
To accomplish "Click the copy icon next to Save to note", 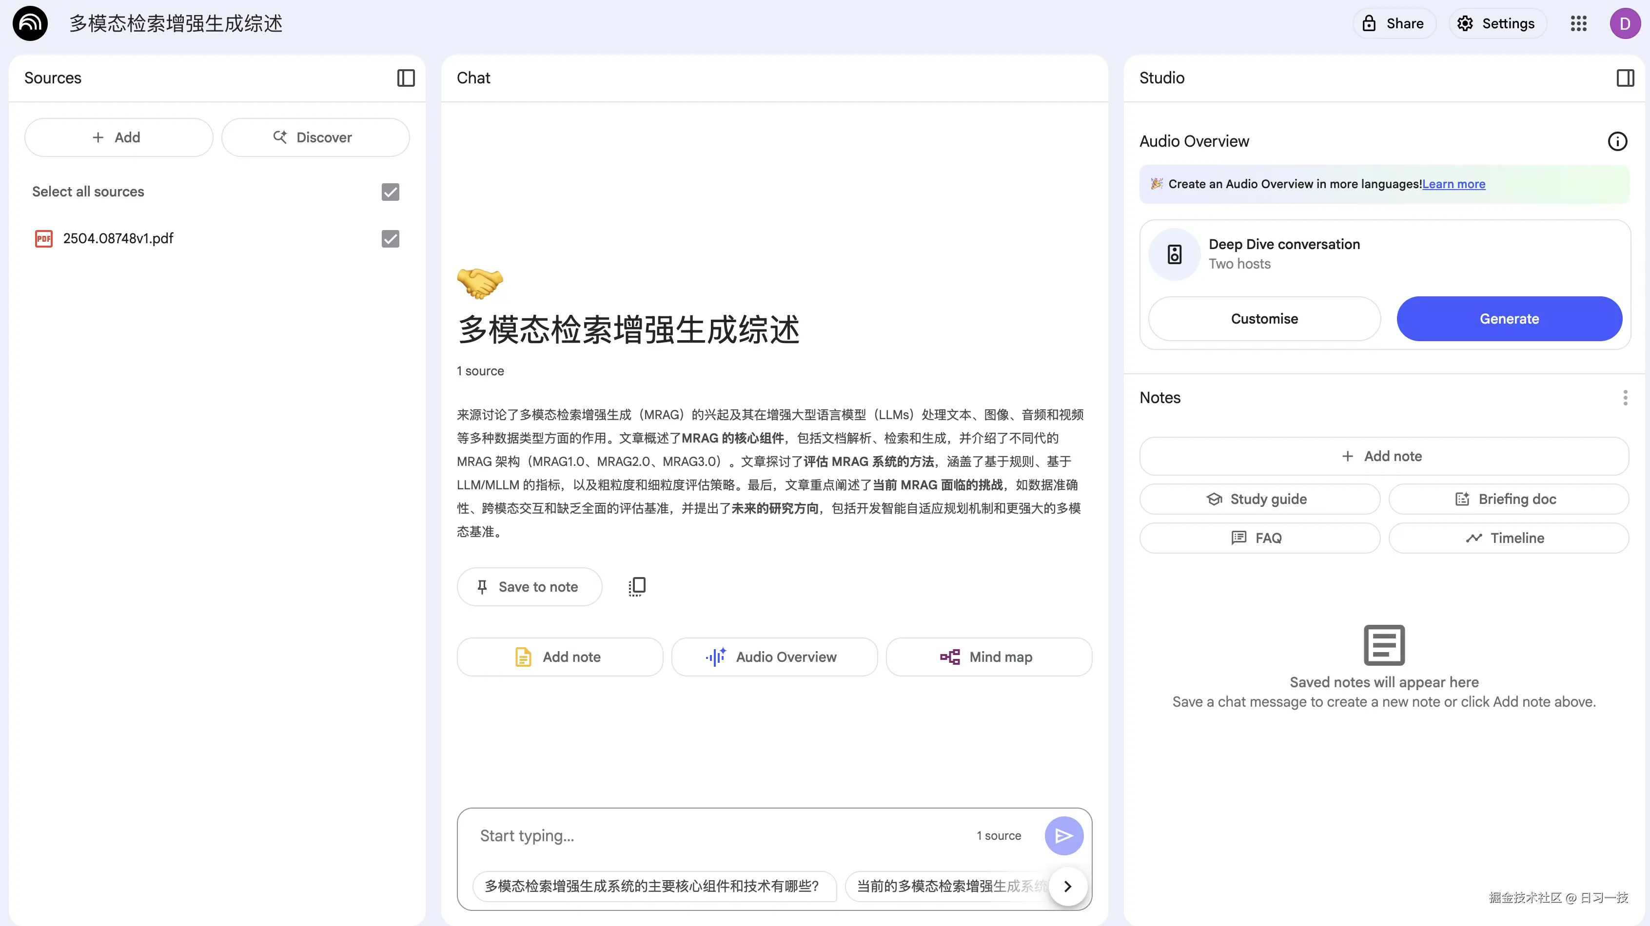I will click(x=637, y=586).
